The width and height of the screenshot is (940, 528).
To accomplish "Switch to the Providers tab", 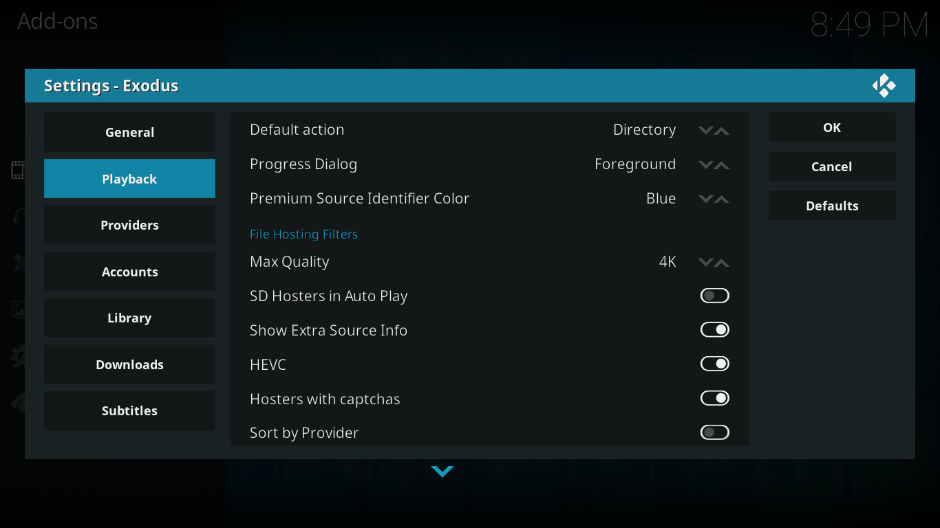I will [129, 225].
